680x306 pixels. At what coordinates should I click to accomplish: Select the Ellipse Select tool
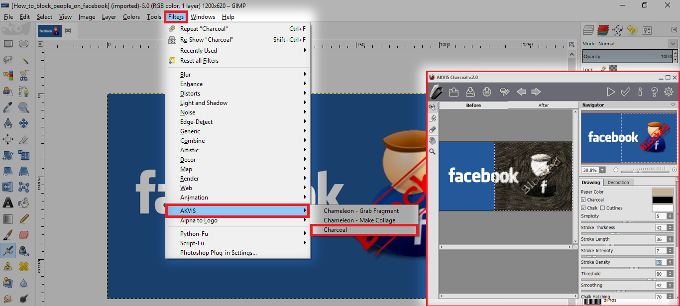point(23,44)
